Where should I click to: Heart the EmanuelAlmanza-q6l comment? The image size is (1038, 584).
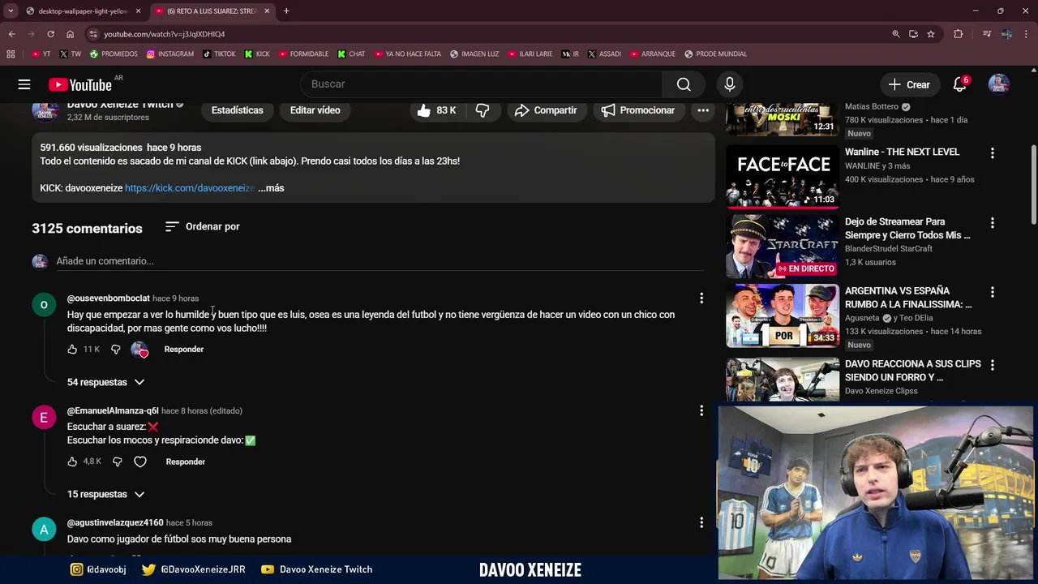140,462
